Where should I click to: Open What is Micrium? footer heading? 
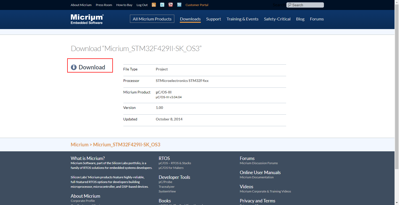click(x=88, y=158)
